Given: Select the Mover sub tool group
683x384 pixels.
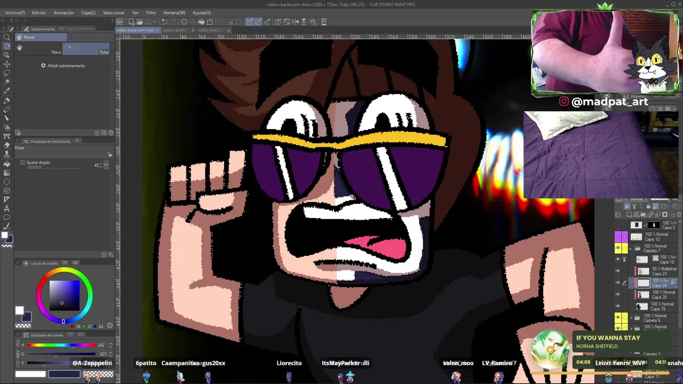Looking at the screenshot, I should [41, 37].
